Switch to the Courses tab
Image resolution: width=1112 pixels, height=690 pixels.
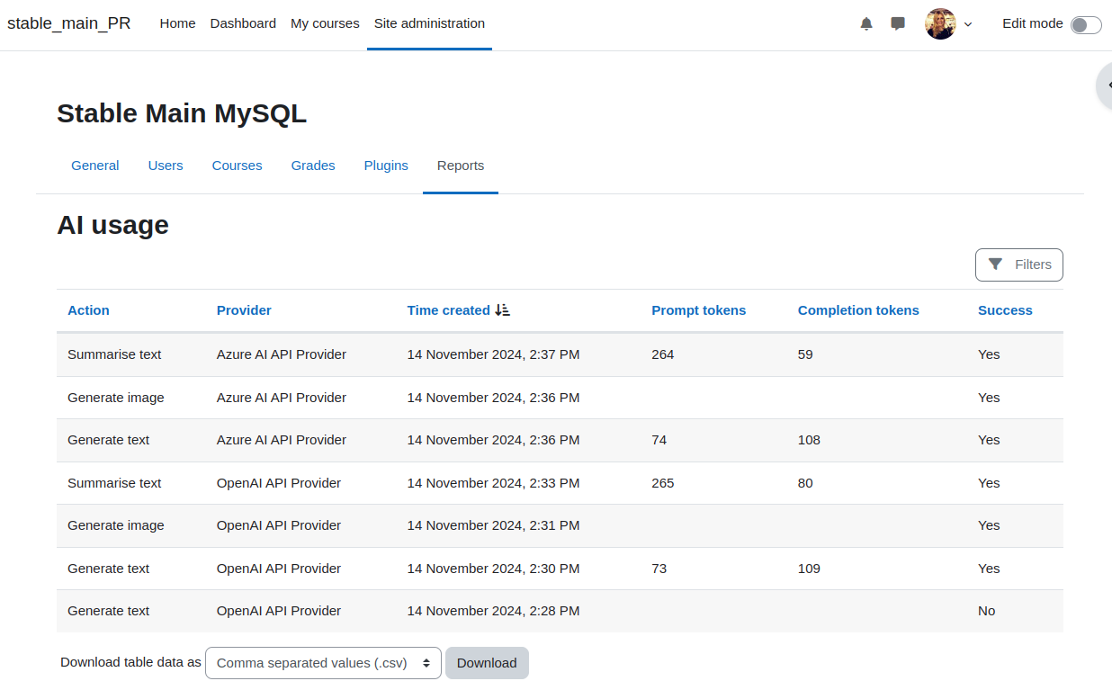[238, 166]
